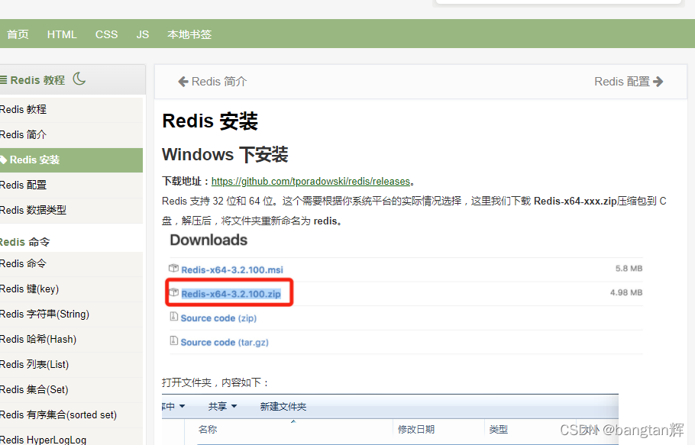Click the Windows 下安装 heading
This screenshot has height=445, width=695.
pyautogui.click(x=225, y=154)
